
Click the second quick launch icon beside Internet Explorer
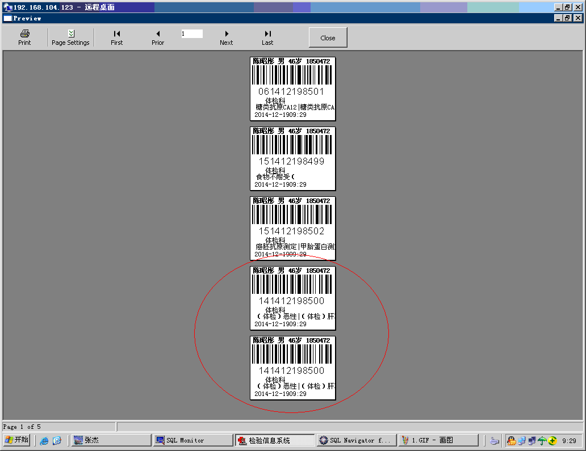[x=57, y=441]
